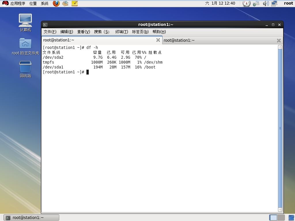Click the terminal window menu icon
295x221 pixels.
point(45,25)
